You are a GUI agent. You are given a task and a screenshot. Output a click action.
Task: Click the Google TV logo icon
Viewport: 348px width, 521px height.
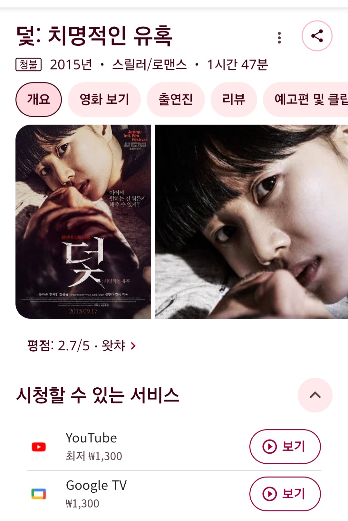(x=39, y=494)
